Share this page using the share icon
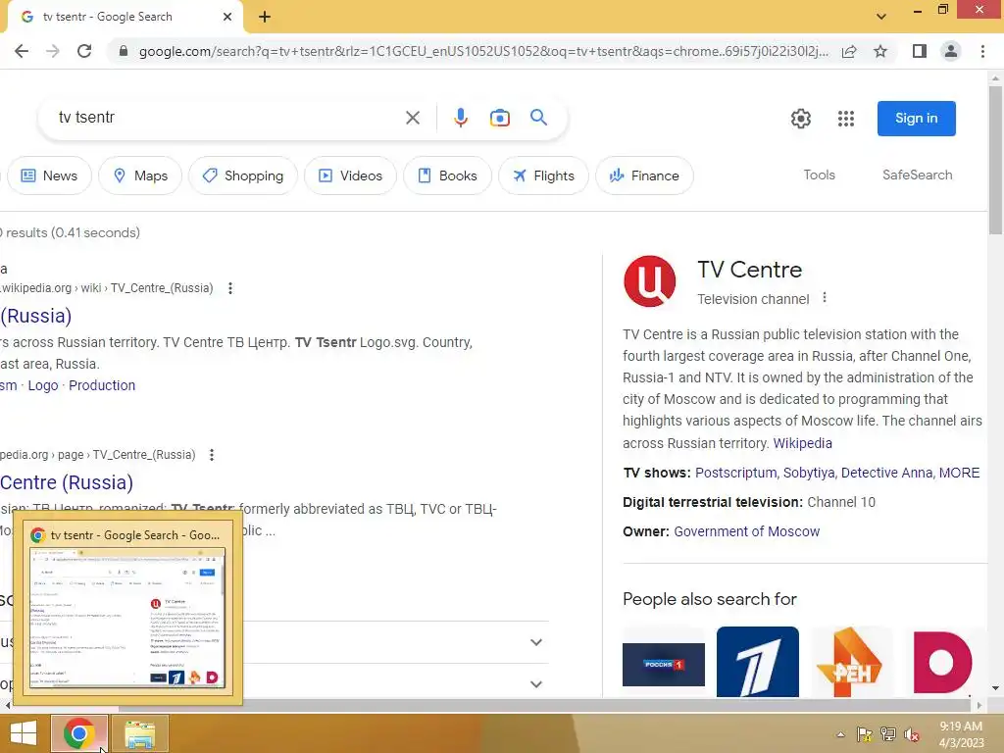The width and height of the screenshot is (1004, 753). click(x=849, y=51)
